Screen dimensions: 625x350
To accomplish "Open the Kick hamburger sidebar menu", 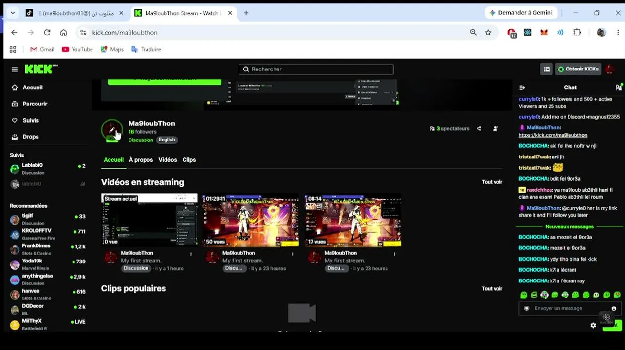I will tap(15, 70).
